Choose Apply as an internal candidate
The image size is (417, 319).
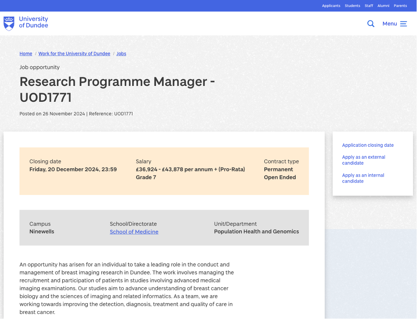(x=363, y=178)
